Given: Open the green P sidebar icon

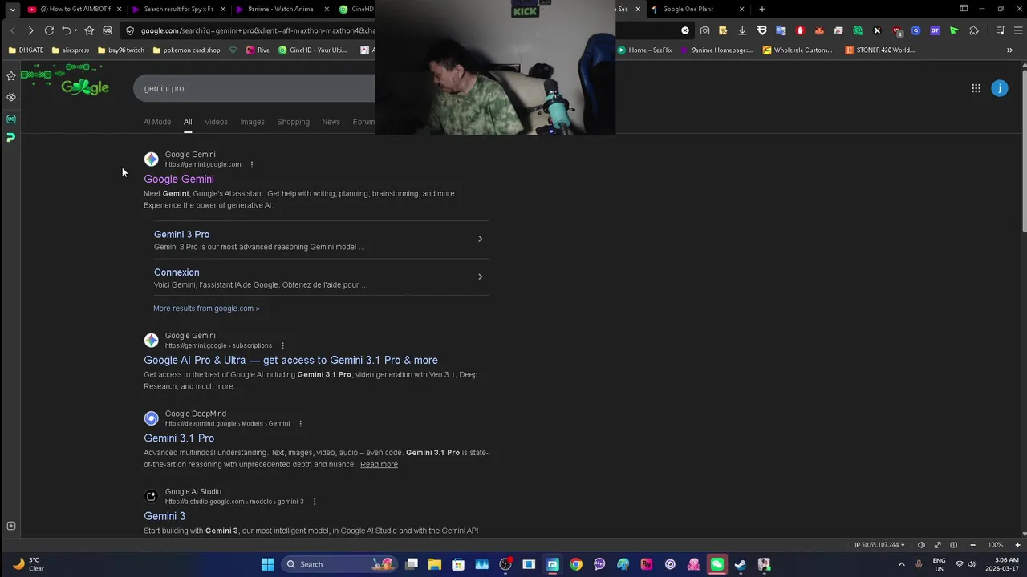Looking at the screenshot, I should (x=11, y=138).
